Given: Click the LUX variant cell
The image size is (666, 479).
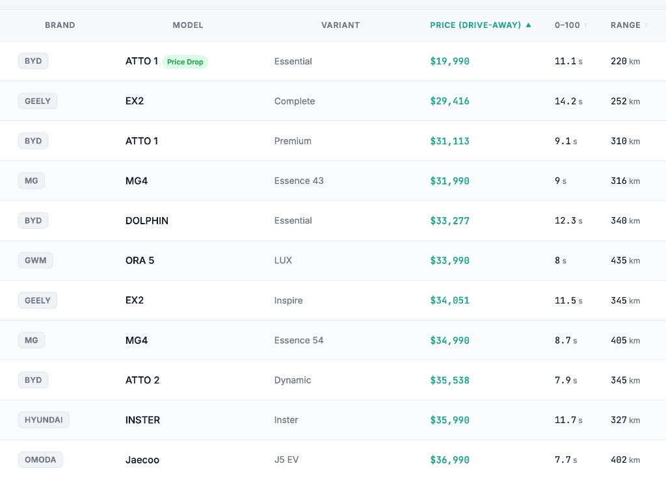Looking at the screenshot, I should [283, 261].
